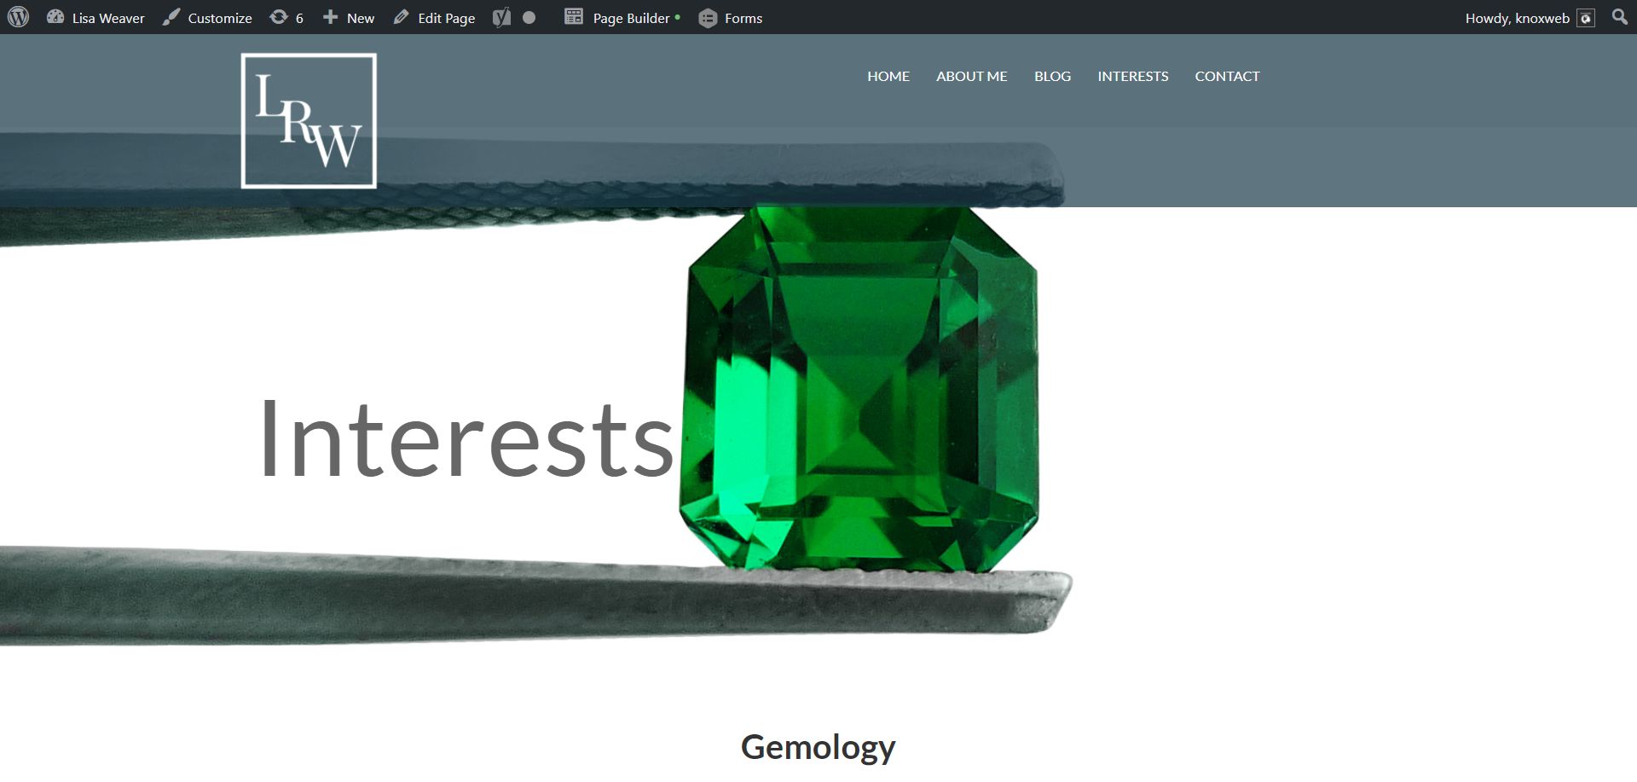Viewport: 1637px width, 782px height.
Task: Click the LRW site logo
Action: coord(309,120)
